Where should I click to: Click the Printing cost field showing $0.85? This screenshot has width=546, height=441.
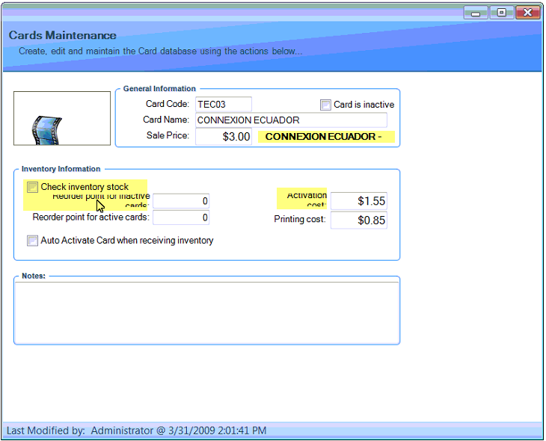pos(358,220)
